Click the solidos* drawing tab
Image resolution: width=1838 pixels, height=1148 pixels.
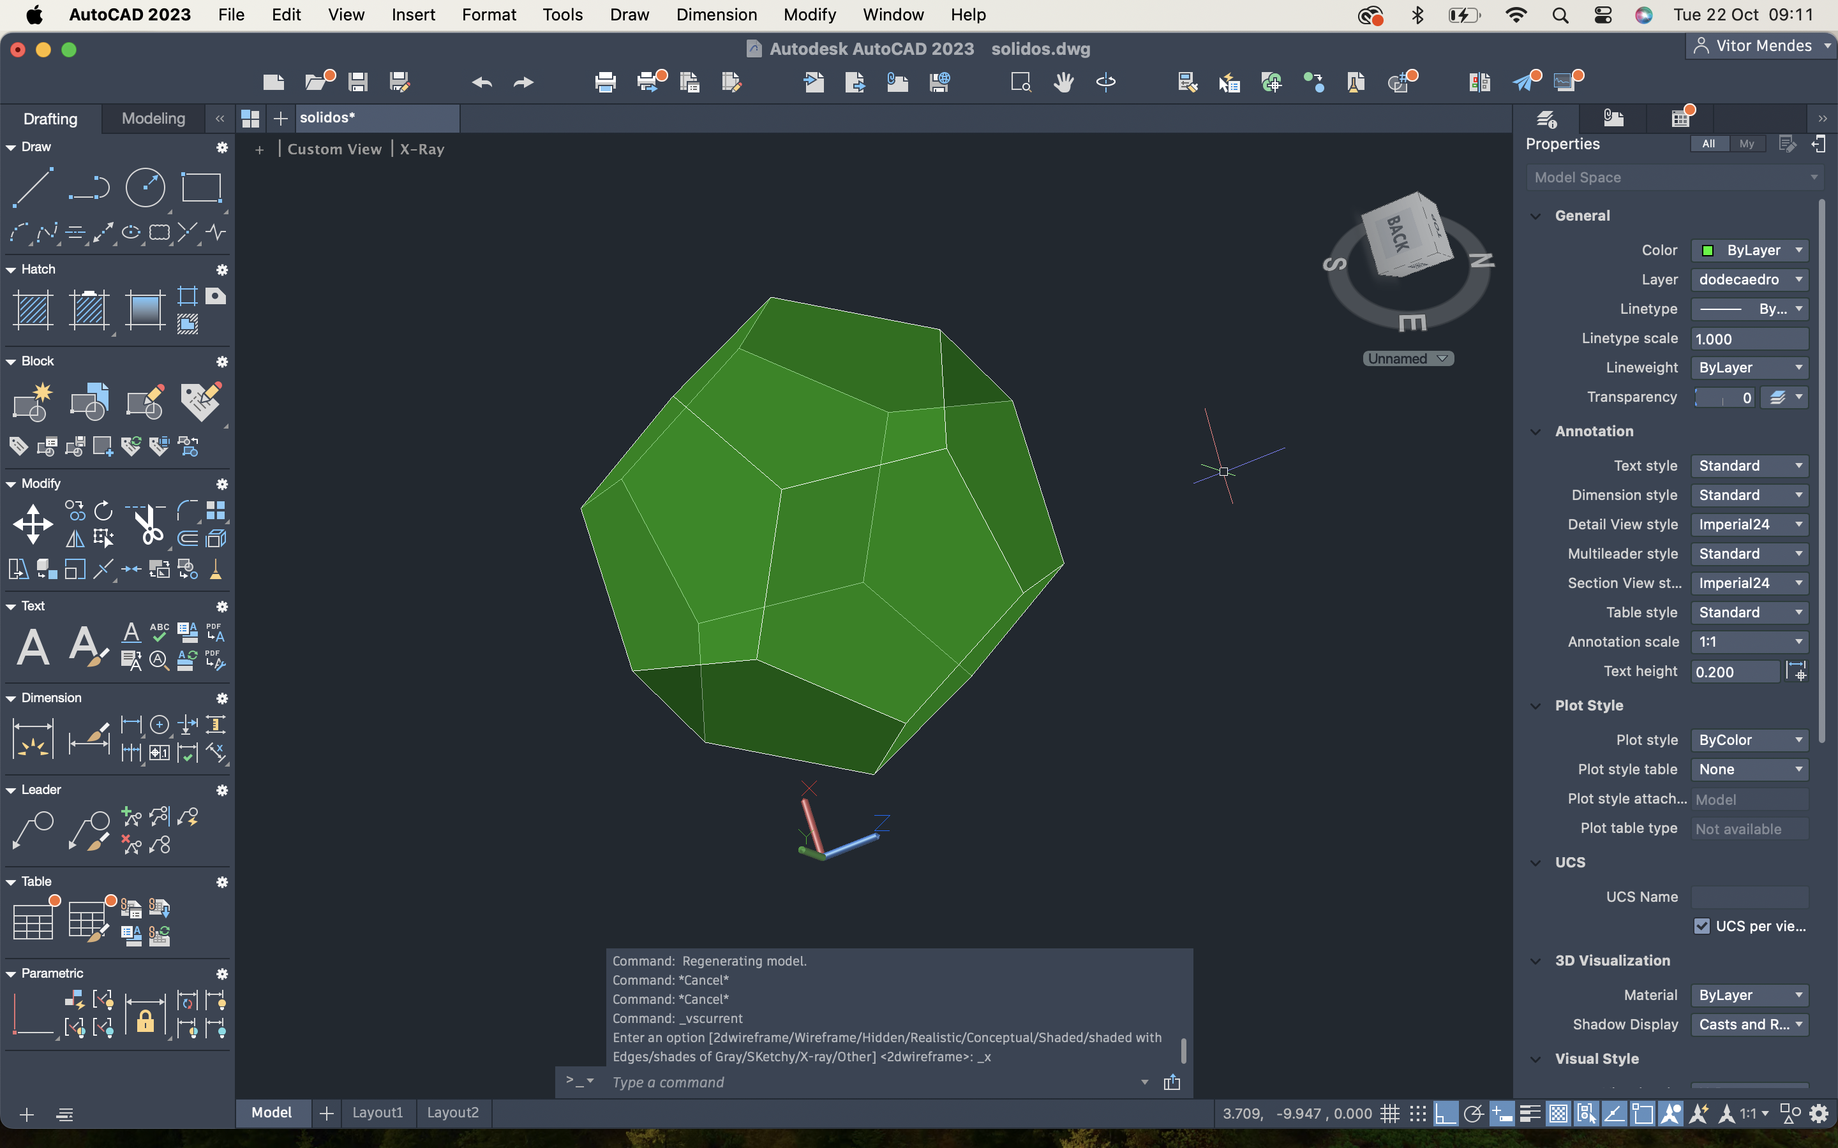(377, 118)
